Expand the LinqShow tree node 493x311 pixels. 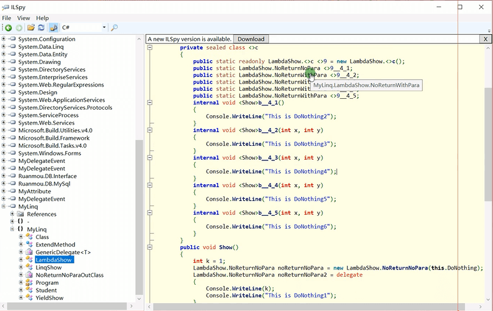[21, 268]
